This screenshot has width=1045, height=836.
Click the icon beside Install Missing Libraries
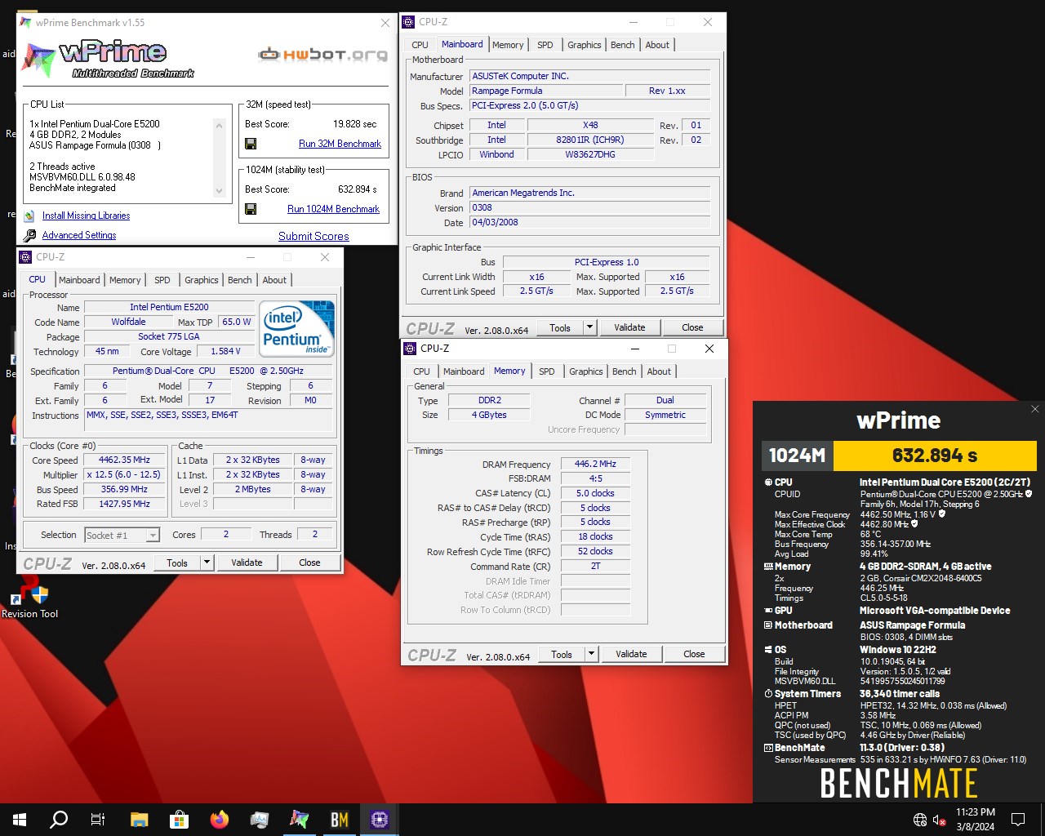29,216
